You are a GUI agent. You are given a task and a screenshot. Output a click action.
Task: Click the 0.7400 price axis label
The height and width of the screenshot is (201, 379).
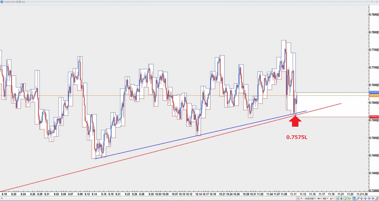point(374,173)
